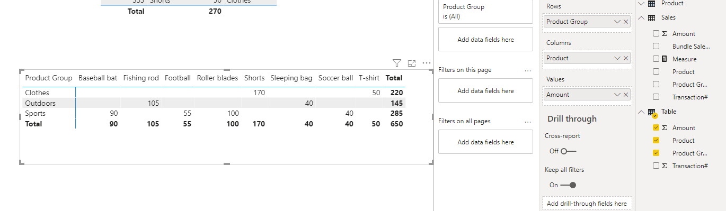Check the Measure checkbox under Sales
Image resolution: width=726 pixels, height=211 pixels.
click(x=656, y=59)
